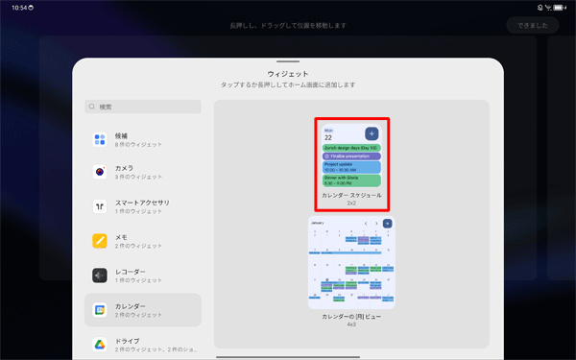The height and width of the screenshot is (360, 576).
Task: Click the ウィジェット sheet title
Action: click(288, 74)
